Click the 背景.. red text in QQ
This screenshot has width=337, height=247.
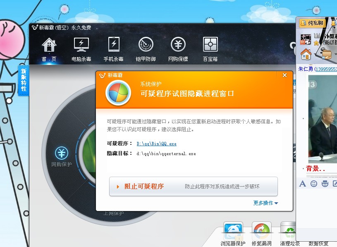coord(315,168)
